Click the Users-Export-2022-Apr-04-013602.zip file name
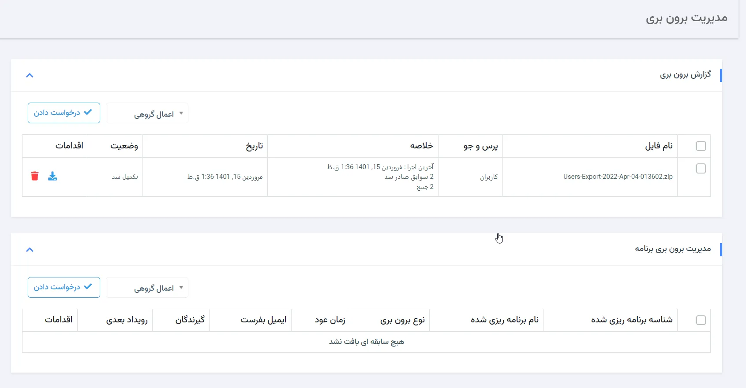The width and height of the screenshot is (746, 388). coord(618,177)
